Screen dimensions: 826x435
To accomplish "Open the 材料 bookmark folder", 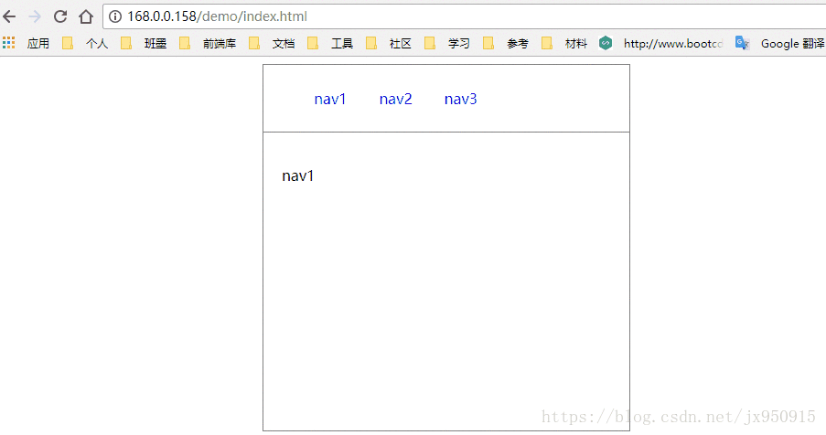I will click(x=564, y=43).
